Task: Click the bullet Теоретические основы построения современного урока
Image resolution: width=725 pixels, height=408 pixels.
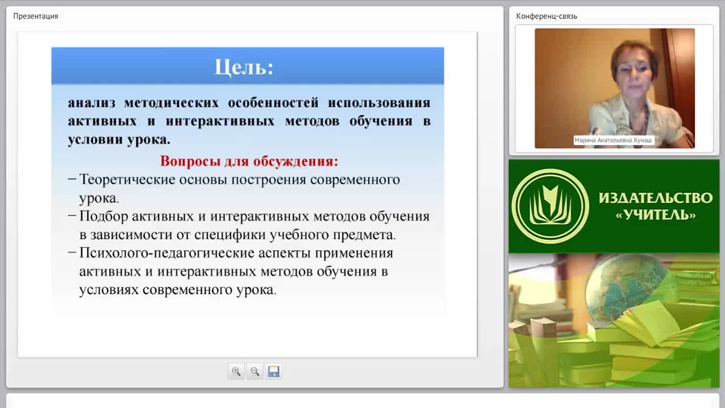Action: pos(235,189)
